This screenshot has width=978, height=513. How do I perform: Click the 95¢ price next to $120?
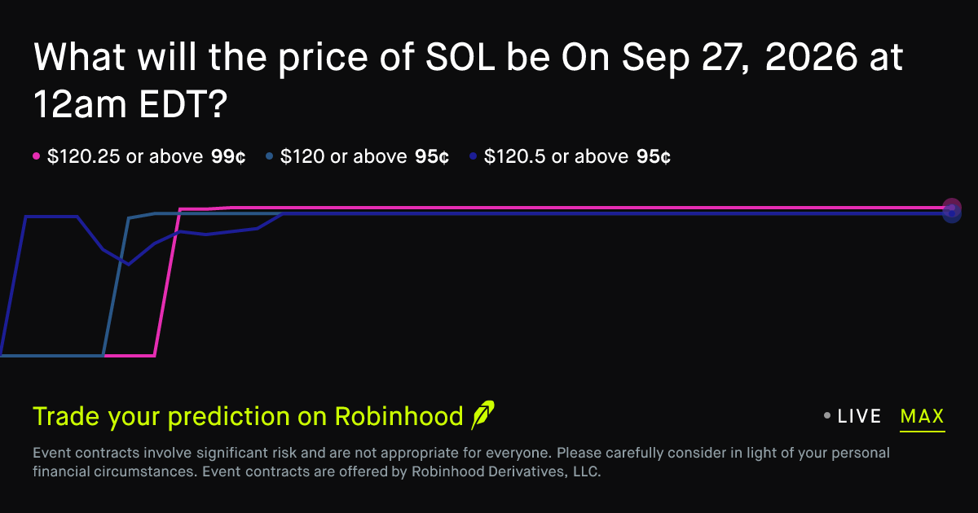point(432,157)
